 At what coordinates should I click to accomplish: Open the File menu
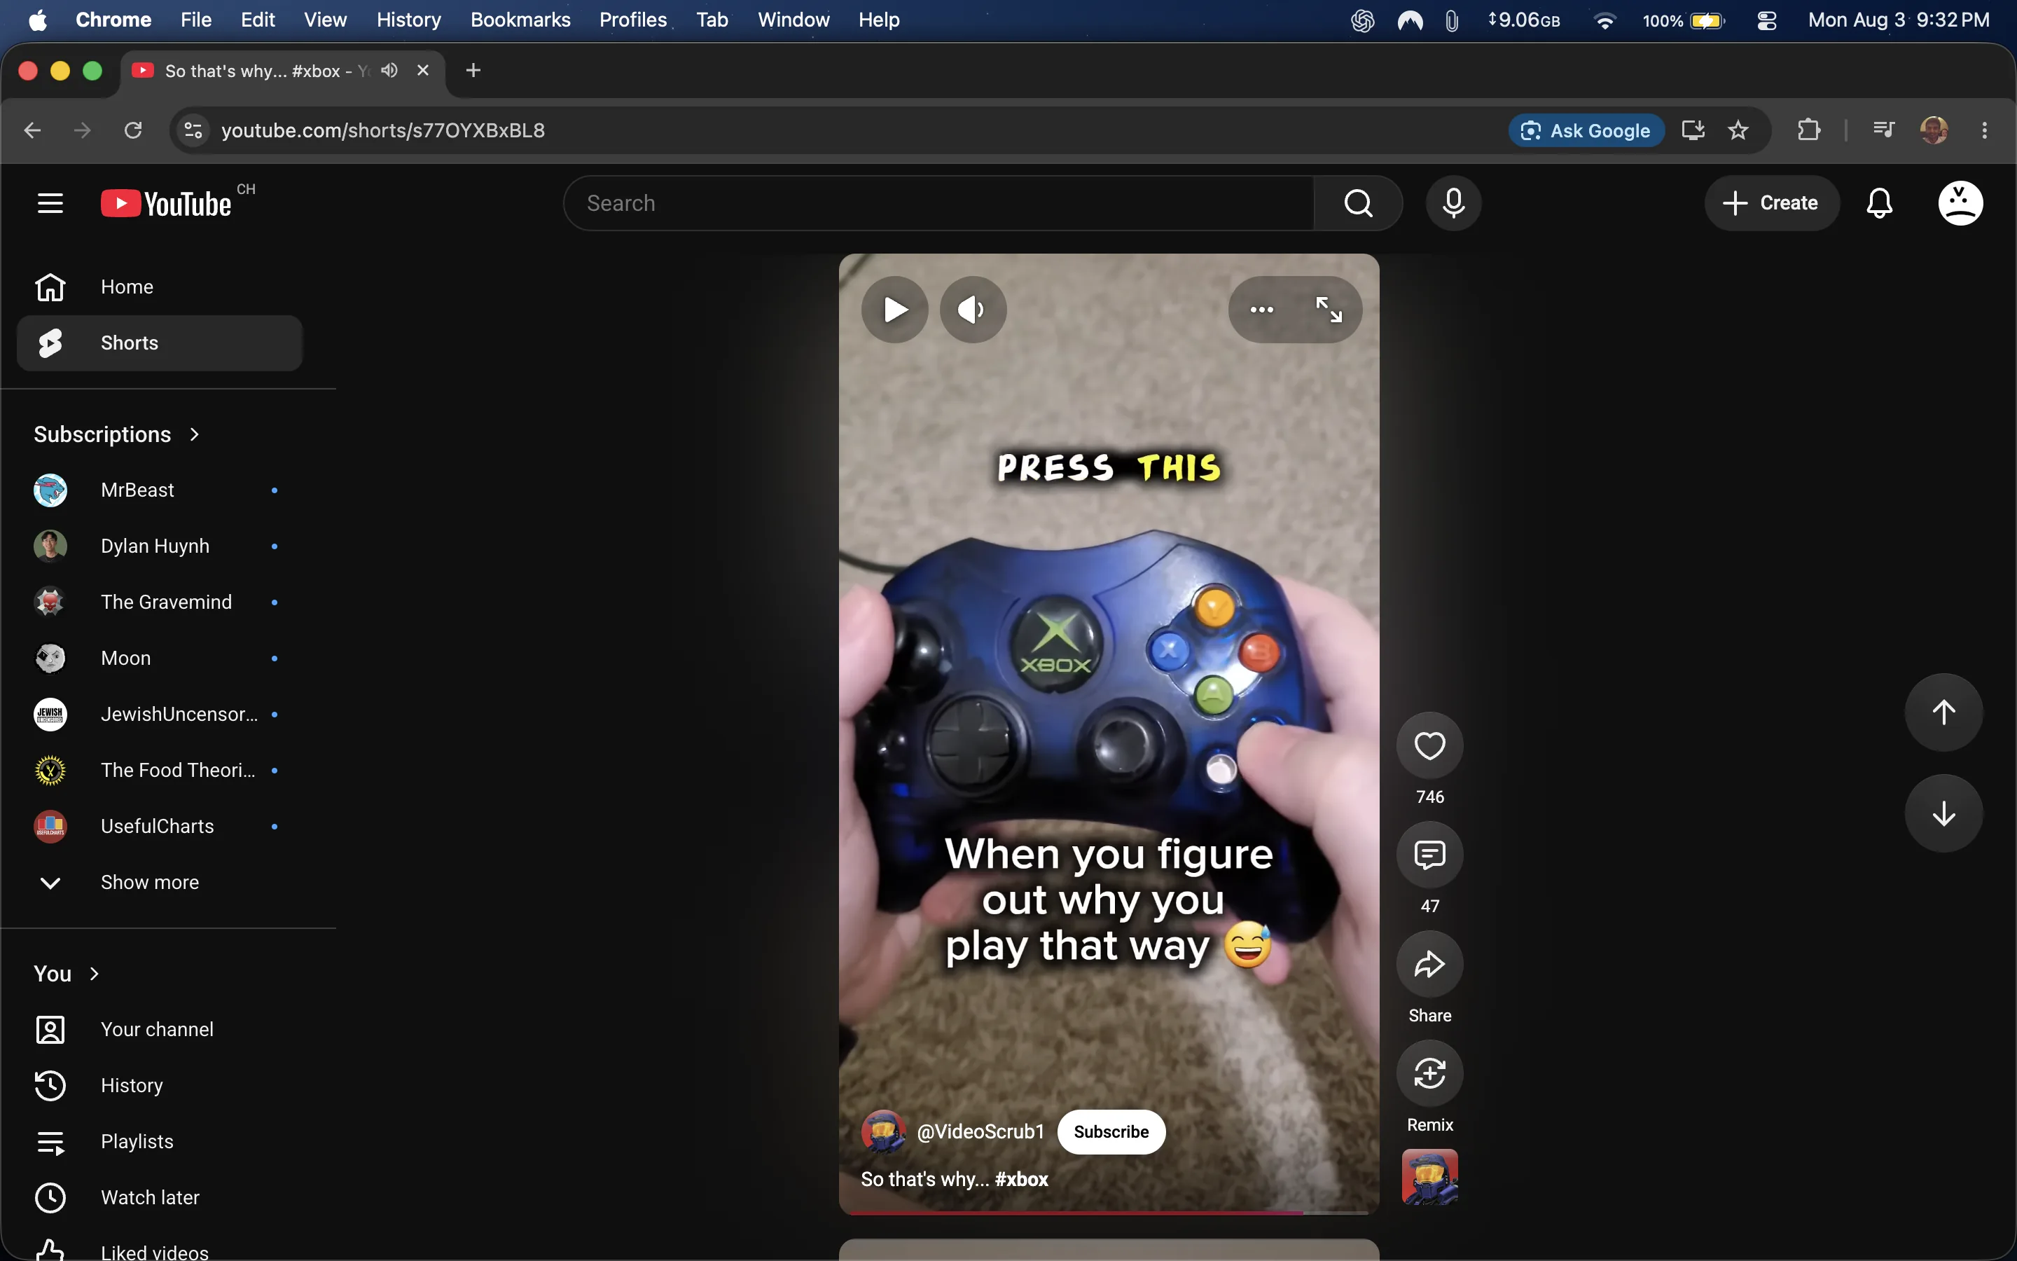(x=196, y=20)
